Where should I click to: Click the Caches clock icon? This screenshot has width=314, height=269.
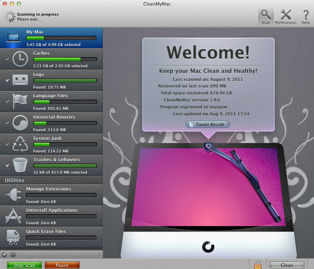(x=20, y=59)
